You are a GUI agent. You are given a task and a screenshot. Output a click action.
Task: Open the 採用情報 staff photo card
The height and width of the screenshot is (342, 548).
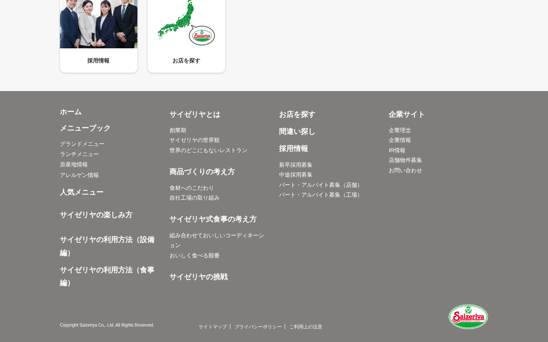point(98,36)
